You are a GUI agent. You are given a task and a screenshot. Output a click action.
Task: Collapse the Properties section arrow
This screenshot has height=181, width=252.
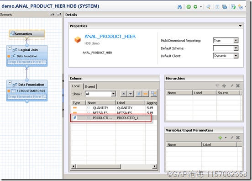coord(240,26)
